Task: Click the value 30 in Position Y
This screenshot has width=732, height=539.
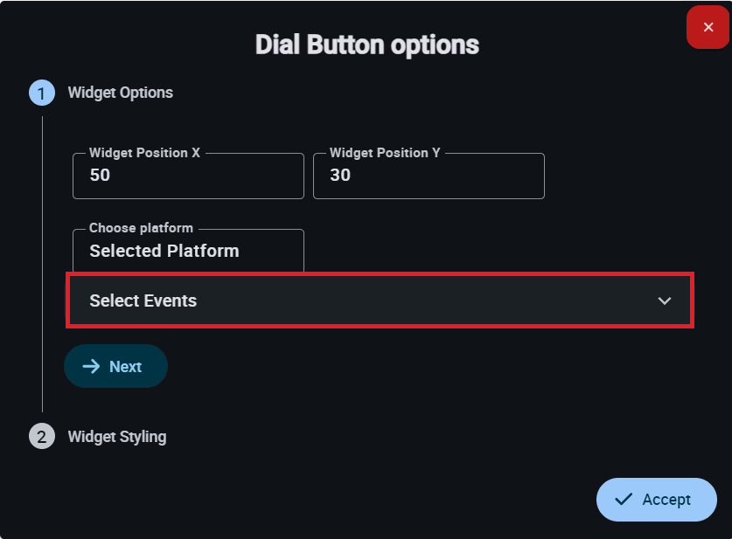Action: [x=340, y=175]
